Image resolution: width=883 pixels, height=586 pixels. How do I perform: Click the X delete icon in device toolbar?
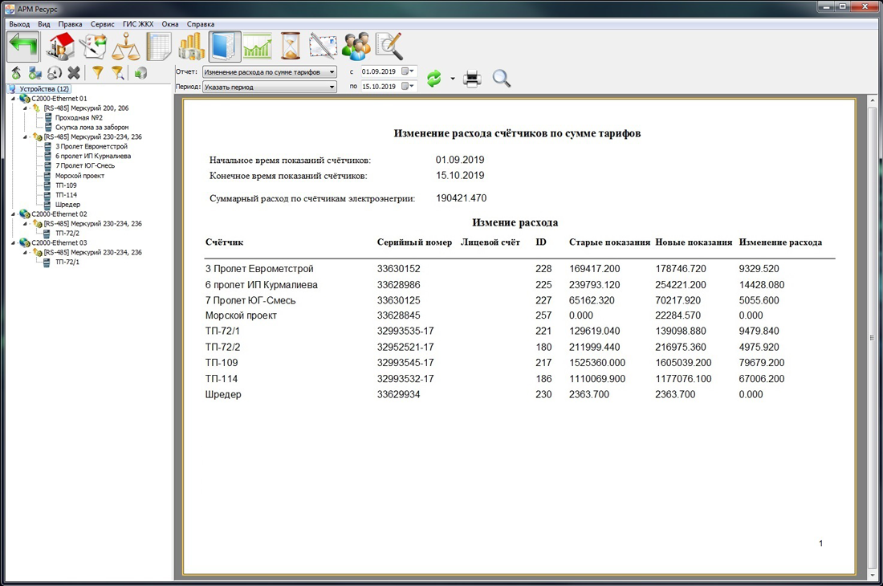pyautogui.click(x=74, y=73)
